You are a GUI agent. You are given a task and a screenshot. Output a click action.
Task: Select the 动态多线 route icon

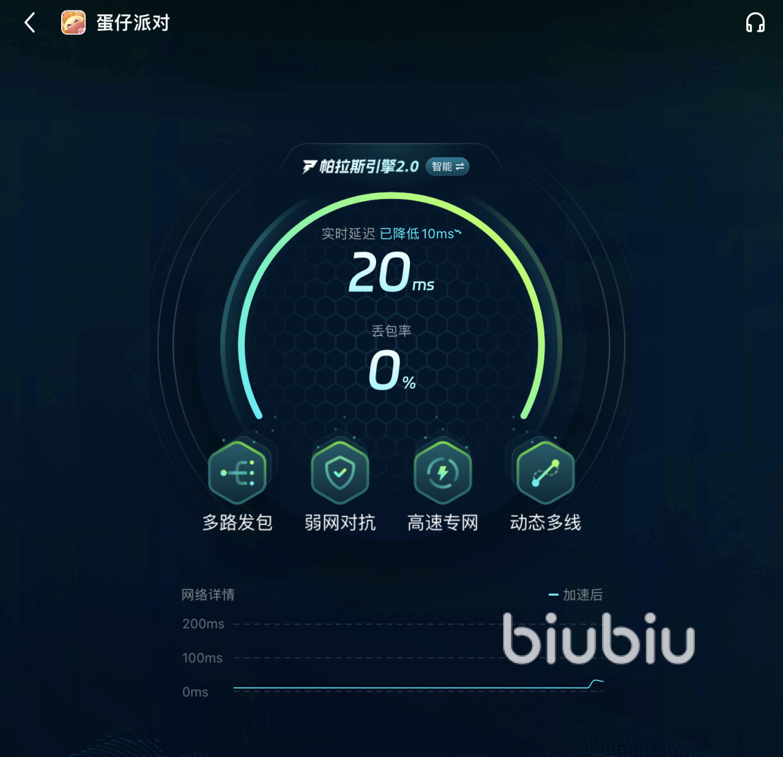(546, 473)
